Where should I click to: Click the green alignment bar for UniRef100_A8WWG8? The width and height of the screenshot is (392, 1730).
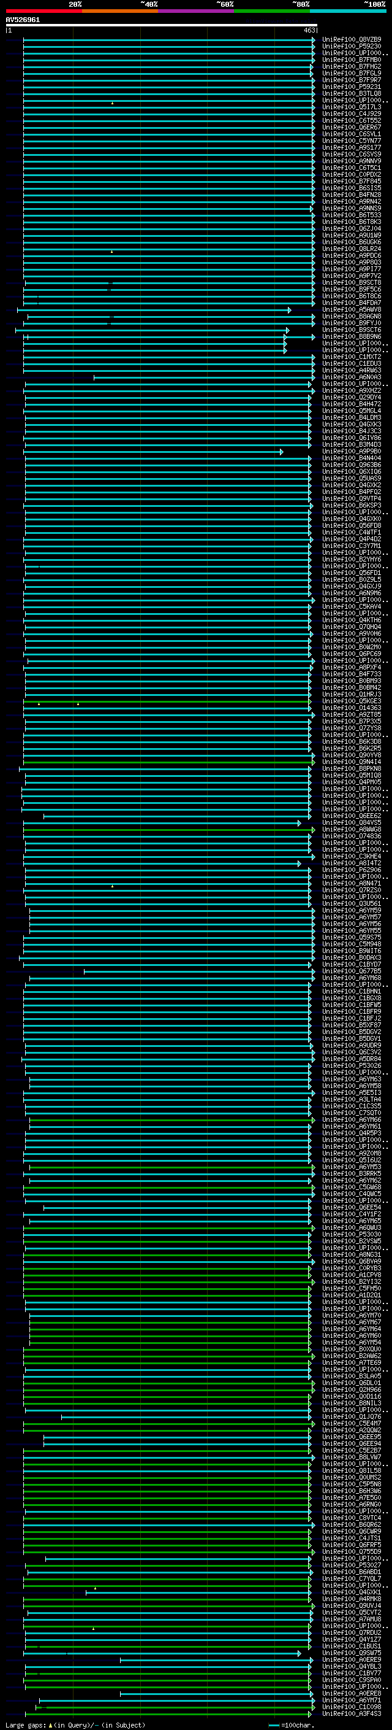pos(169,830)
